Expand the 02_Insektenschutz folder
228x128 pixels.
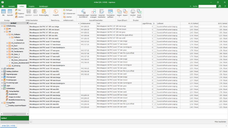7,43
